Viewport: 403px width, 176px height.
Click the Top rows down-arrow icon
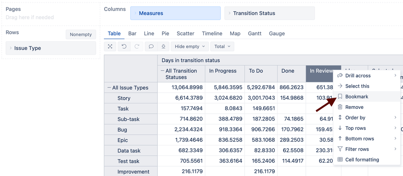(x=340, y=128)
